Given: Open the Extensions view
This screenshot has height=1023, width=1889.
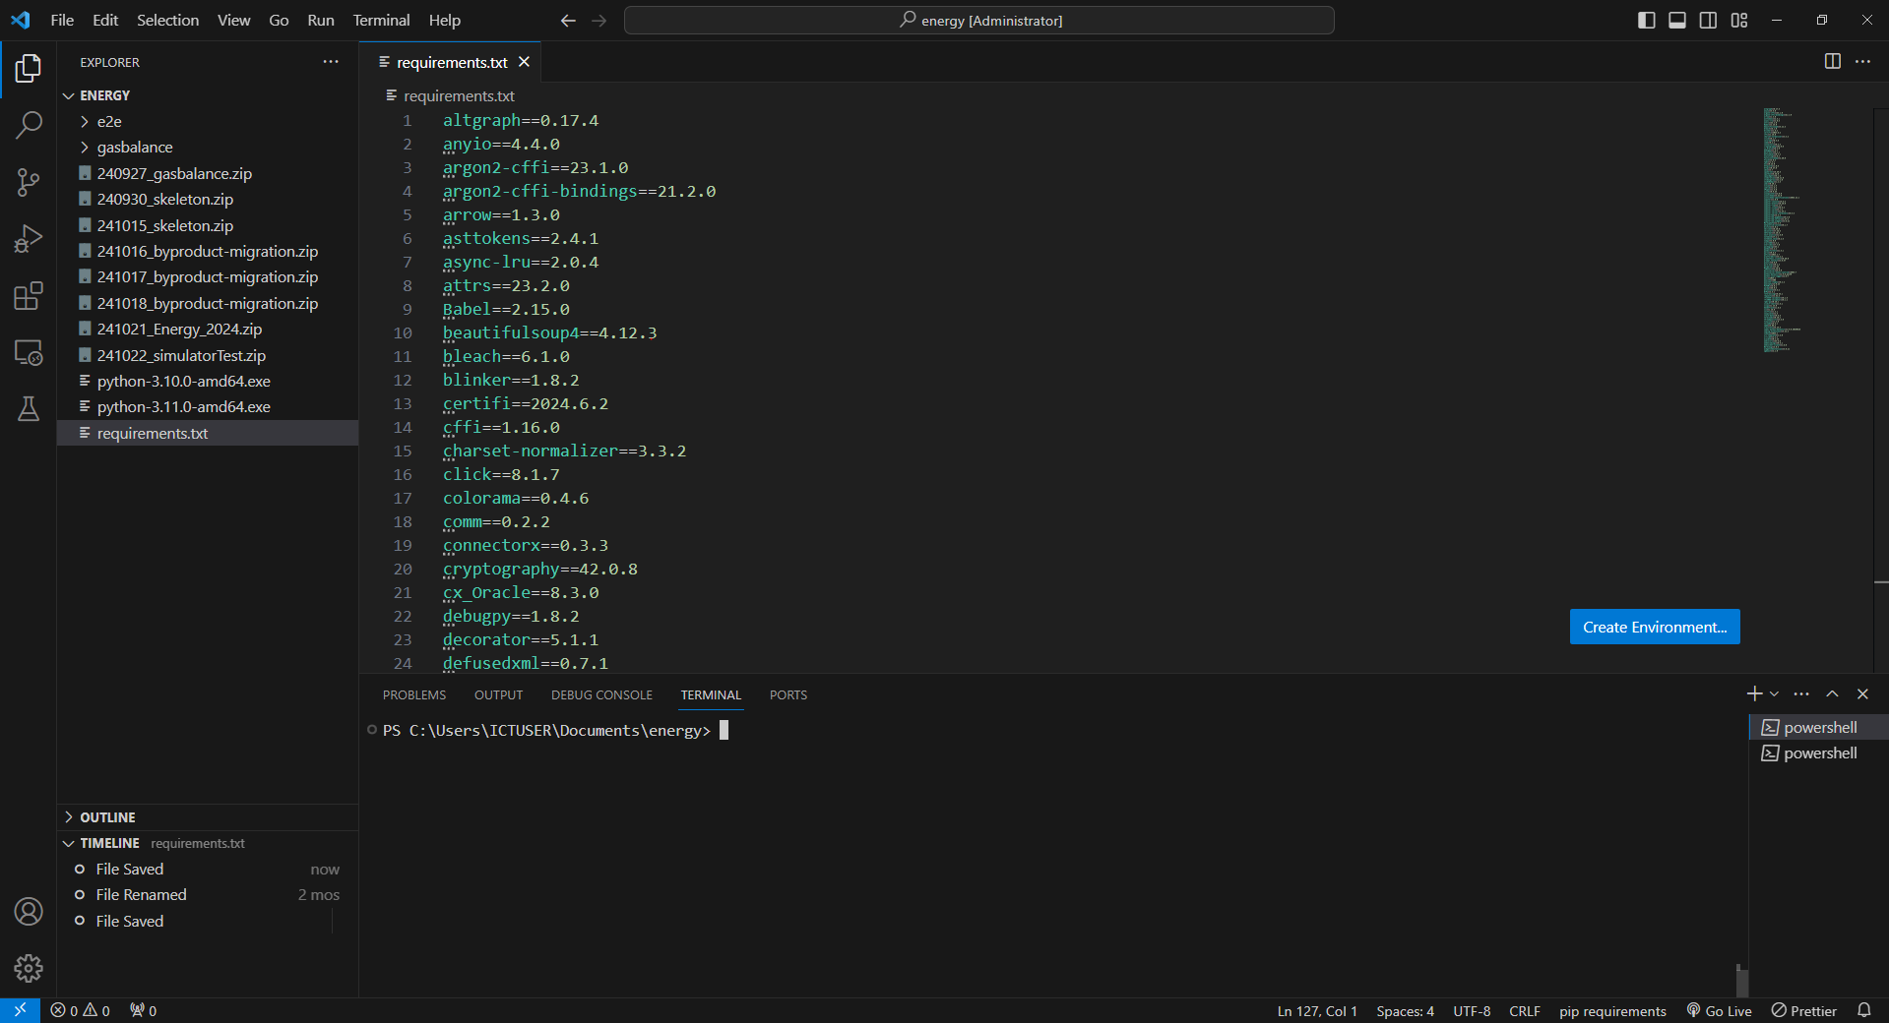Looking at the screenshot, I should click(29, 296).
